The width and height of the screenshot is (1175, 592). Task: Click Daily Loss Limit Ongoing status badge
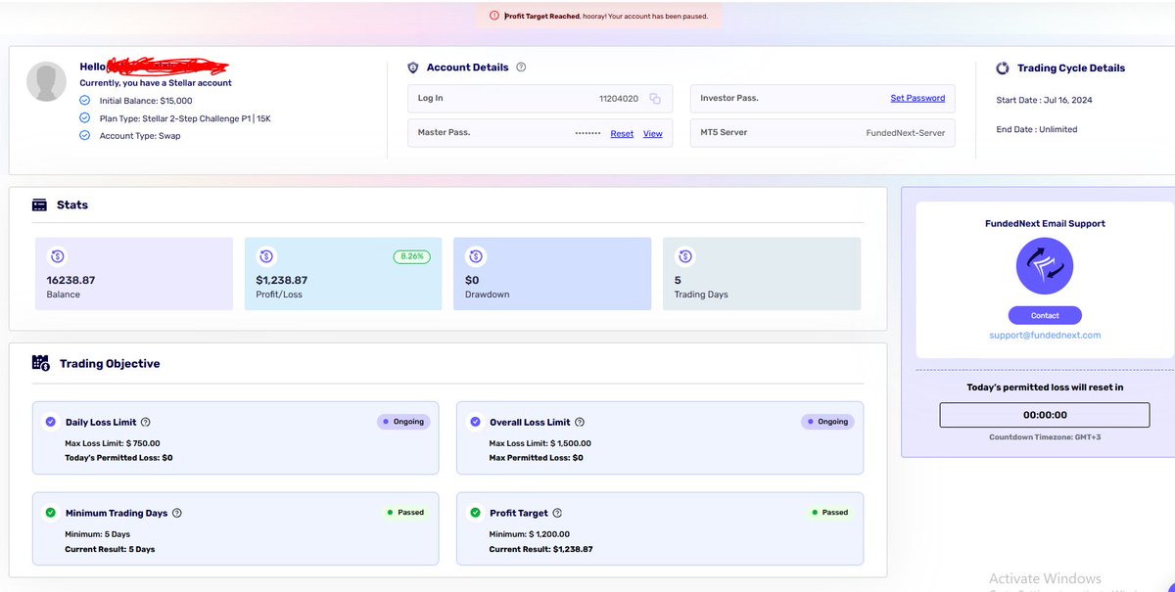pyautogui.click(x=404, y=422)
